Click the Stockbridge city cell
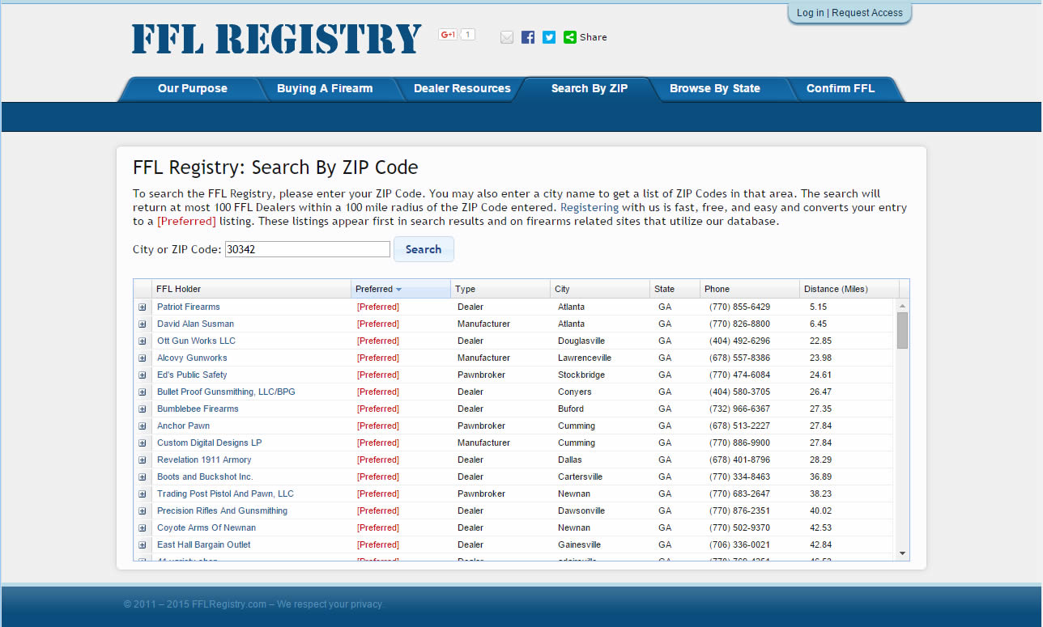Image resolution: width=1043 pixels, height=627 pixels. click(x=581, y=375)
